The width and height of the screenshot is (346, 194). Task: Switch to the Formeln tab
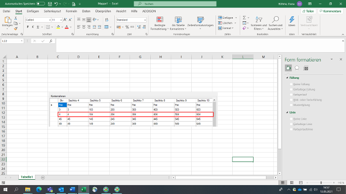point(71,11)
